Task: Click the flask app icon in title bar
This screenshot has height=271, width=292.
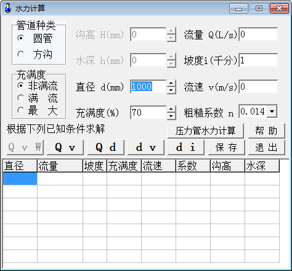Action: coord(8,8)
